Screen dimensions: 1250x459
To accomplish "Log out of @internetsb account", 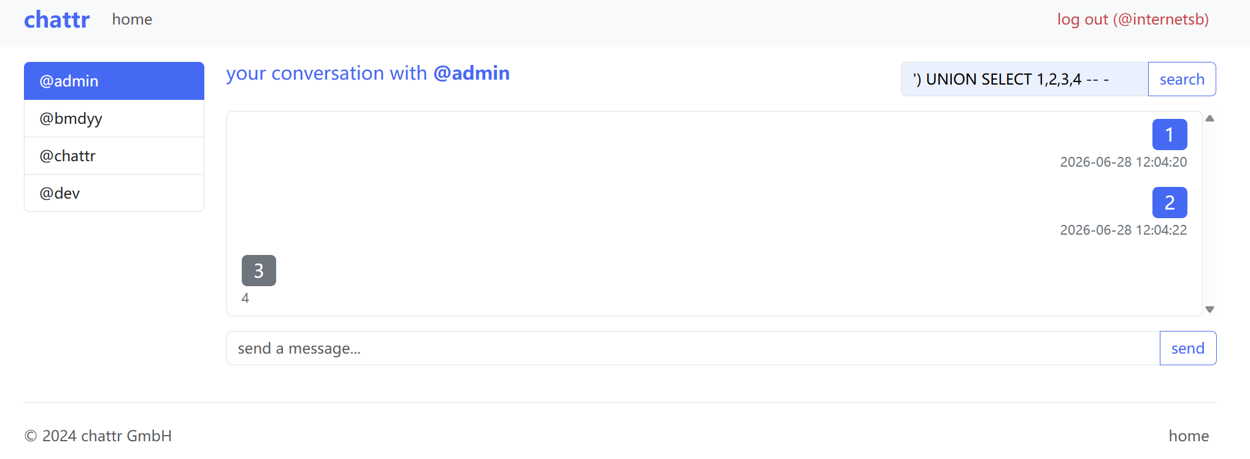I will click(x=1133, y=20).
